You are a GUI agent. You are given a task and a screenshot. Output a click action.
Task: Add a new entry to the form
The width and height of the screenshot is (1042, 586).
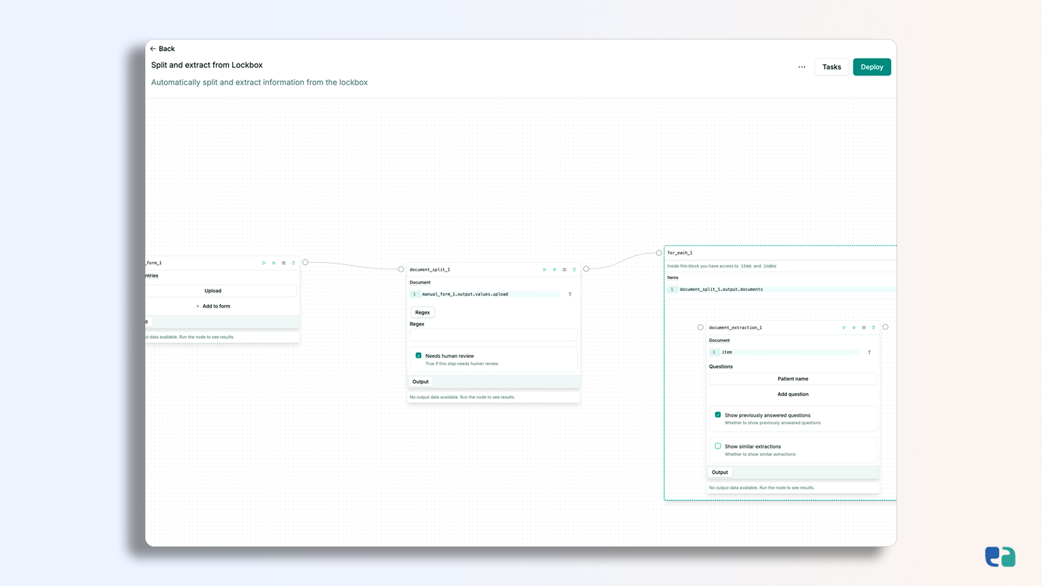[x=213, y=307]
